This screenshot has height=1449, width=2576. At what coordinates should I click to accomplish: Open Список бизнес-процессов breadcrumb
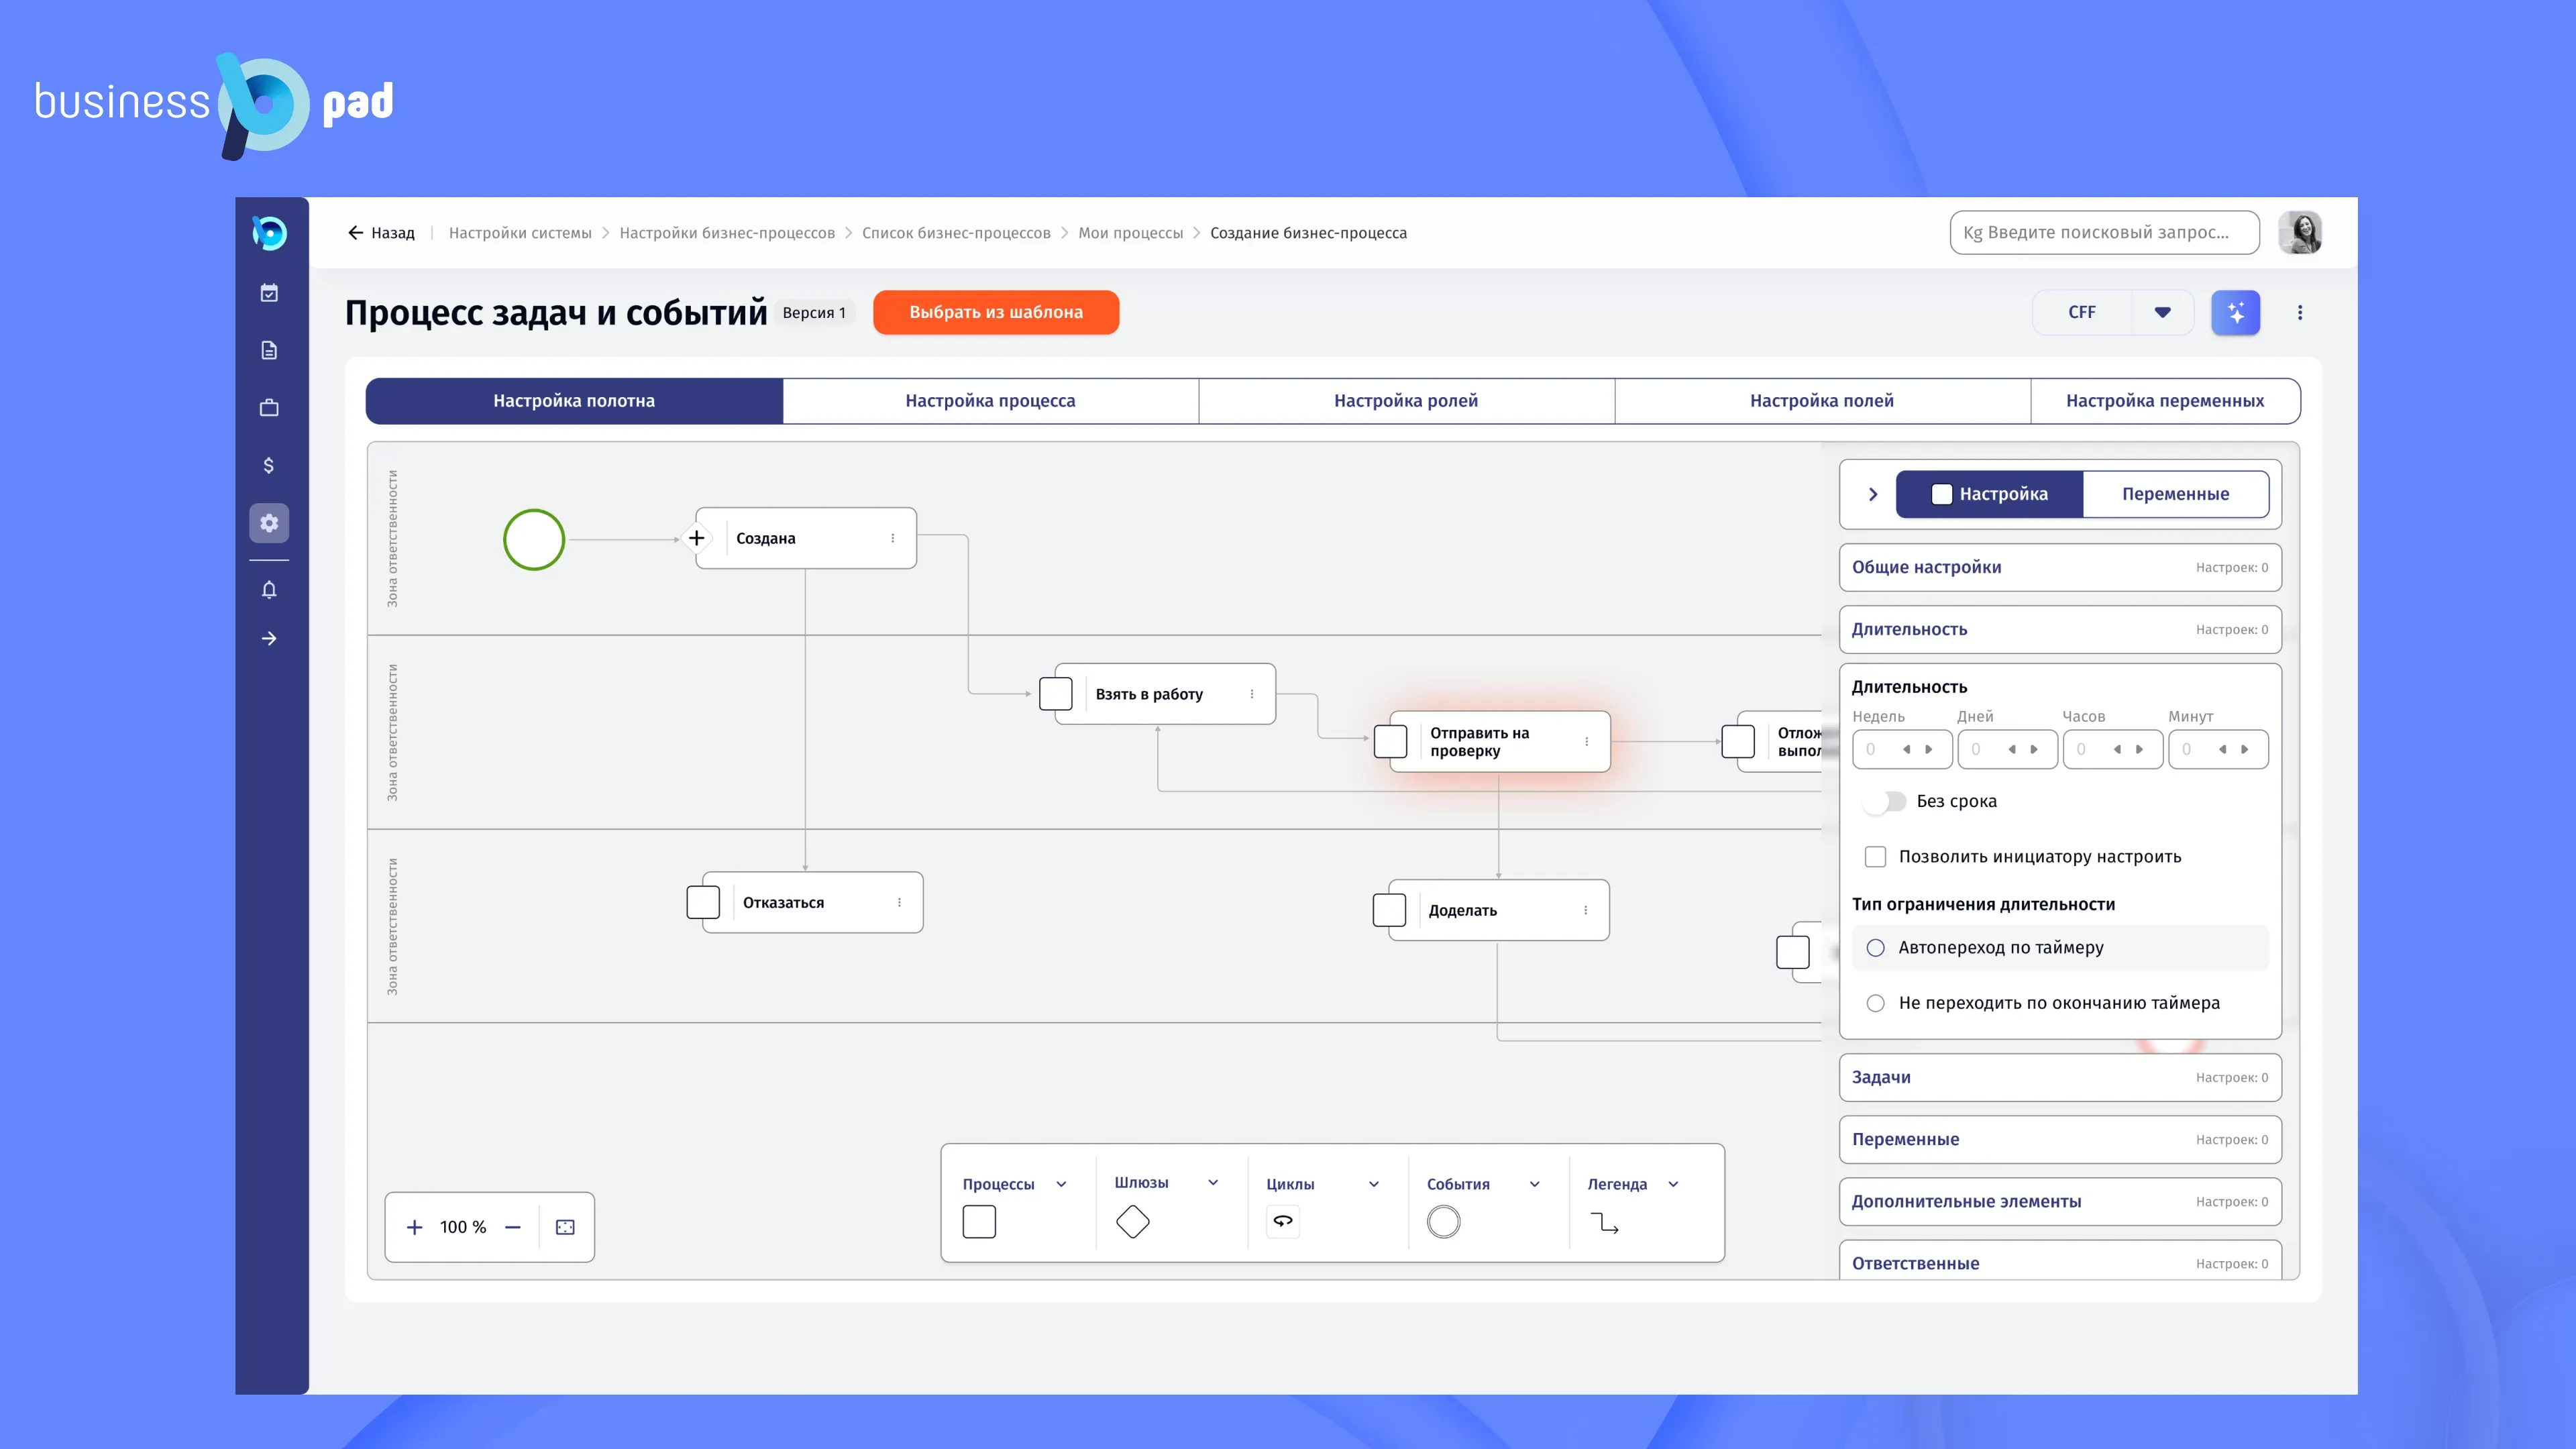point(956,233)
